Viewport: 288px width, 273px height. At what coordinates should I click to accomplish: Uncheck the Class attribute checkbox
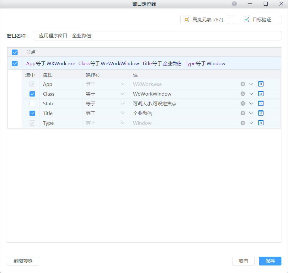point(32,94)
